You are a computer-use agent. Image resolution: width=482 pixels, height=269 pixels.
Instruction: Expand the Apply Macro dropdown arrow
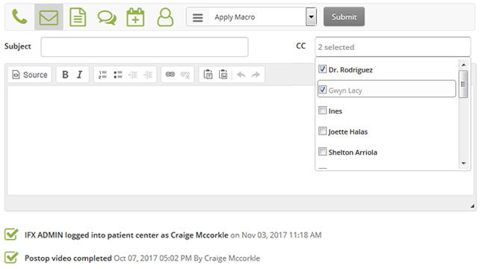click(x=311, y=16)
